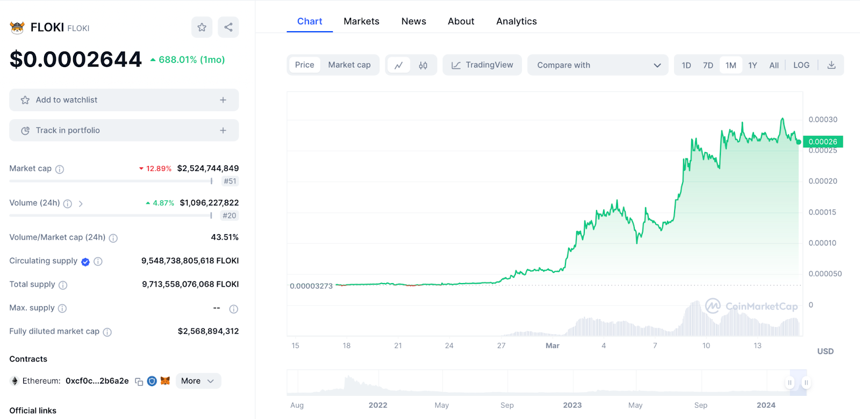Click the 9,713,558,076,068 FLOKI total supply
Viewport: 860px width, 419px height.
[190, 285]
